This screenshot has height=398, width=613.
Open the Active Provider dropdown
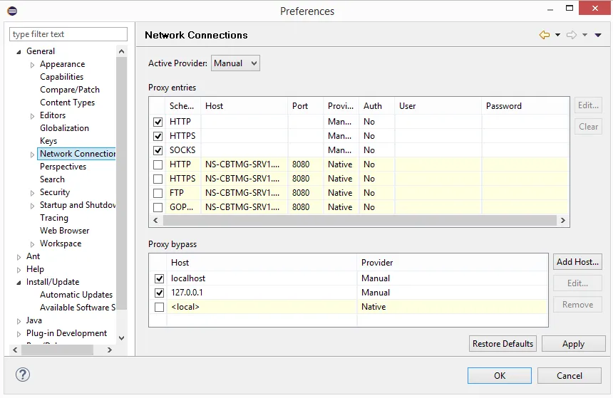235,63
